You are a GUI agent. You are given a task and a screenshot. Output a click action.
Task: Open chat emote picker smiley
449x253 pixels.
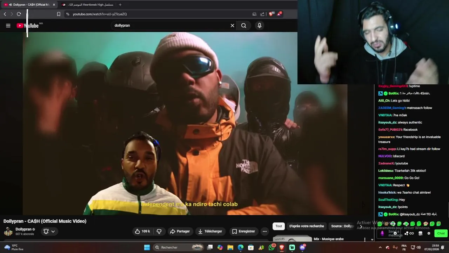[x=395, y=233]
